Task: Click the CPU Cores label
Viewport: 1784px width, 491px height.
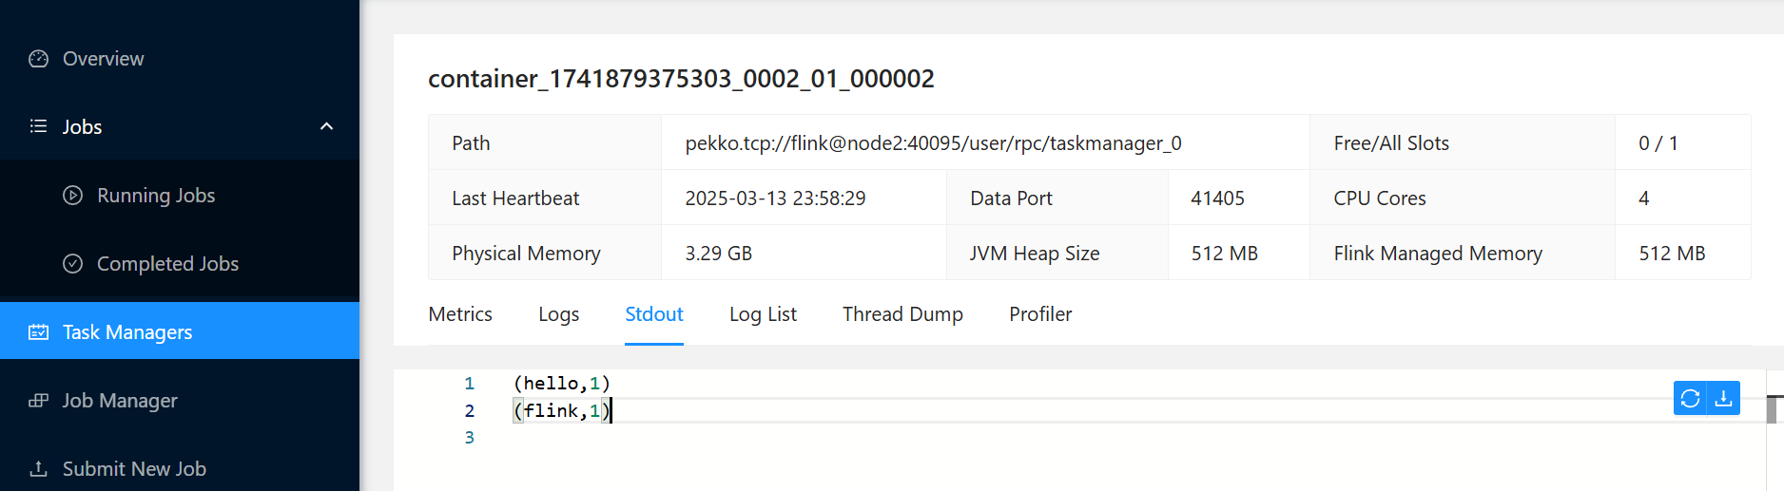Action: pos(1380,198)
